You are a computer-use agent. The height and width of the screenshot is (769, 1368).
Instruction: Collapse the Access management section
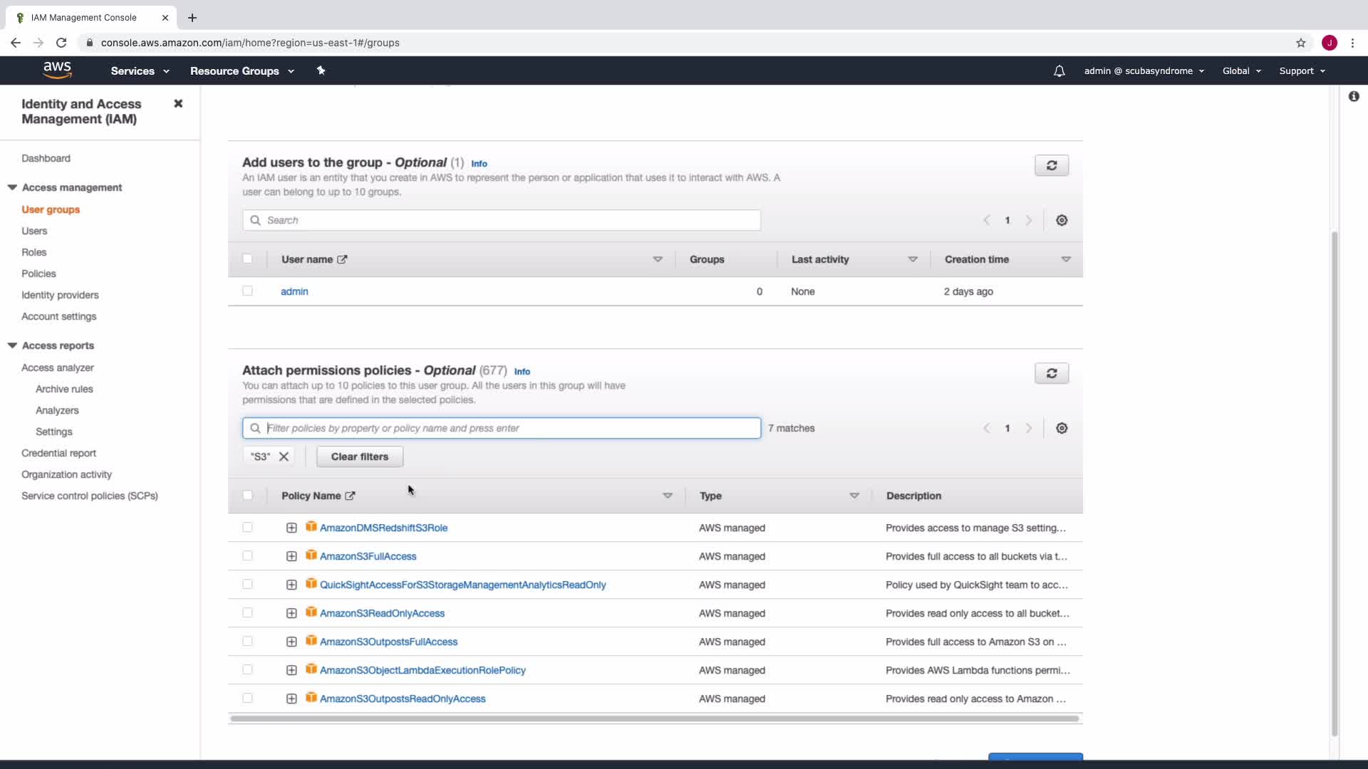(12, 187)
